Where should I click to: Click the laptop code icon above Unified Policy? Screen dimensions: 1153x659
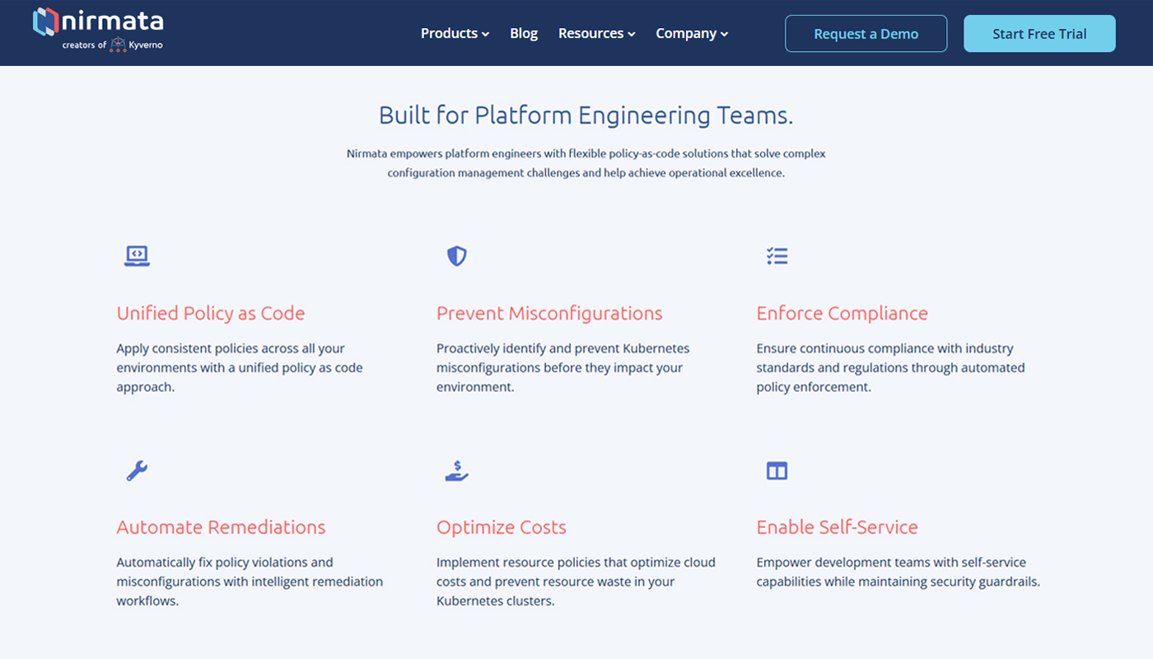point(137,256)
